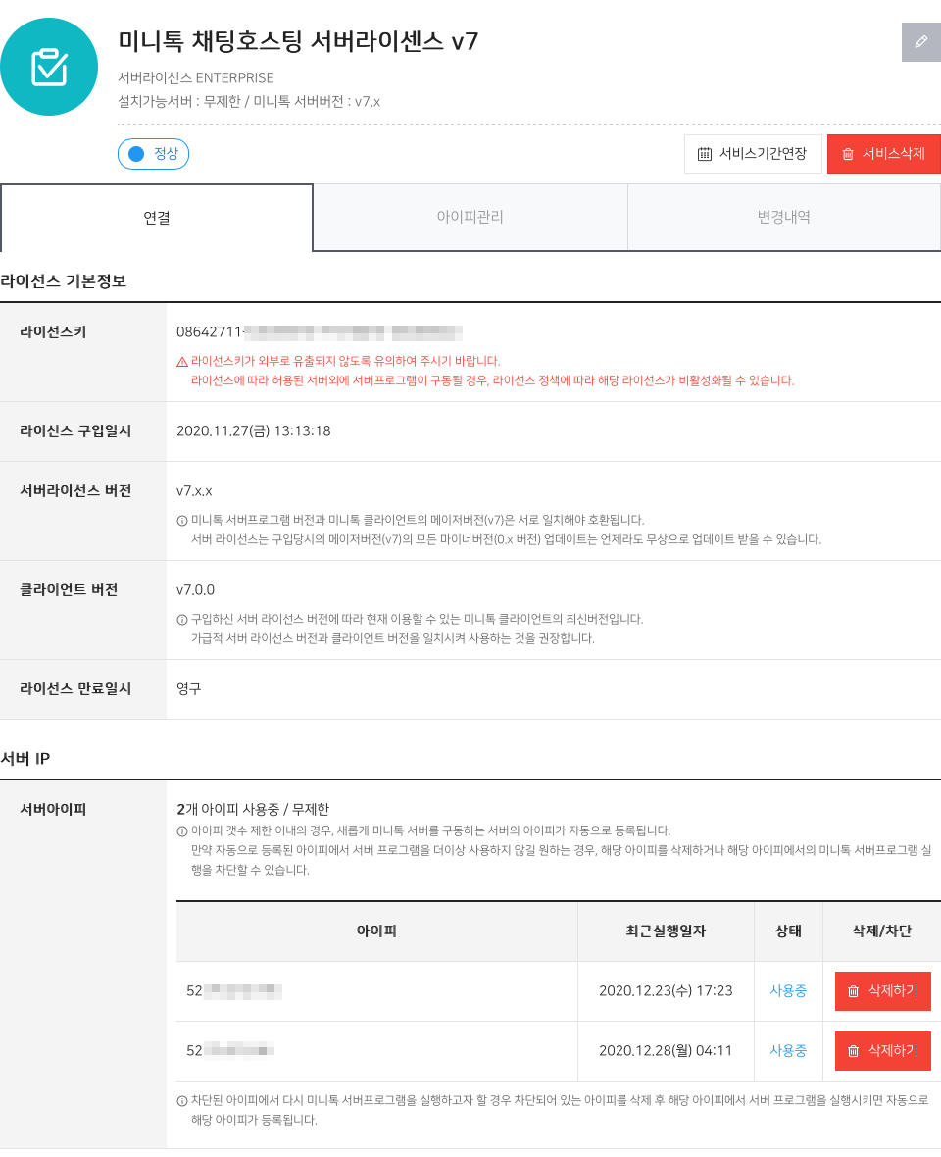Click the purchase date 2020.11.27(금) 13:13:18
The image size is (941, 1157).
pyautogui.click(x=254, y=430)
